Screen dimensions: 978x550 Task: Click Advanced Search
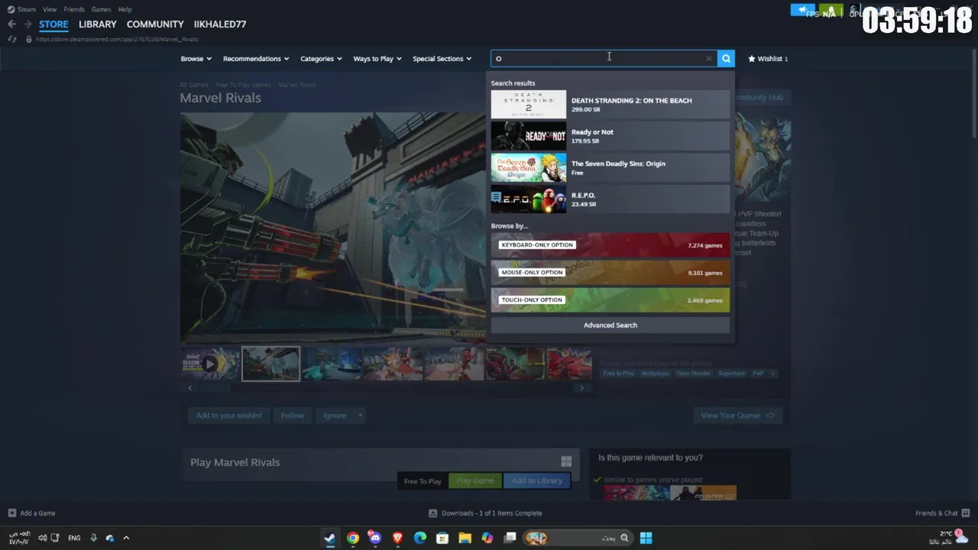tap(610, 325)
